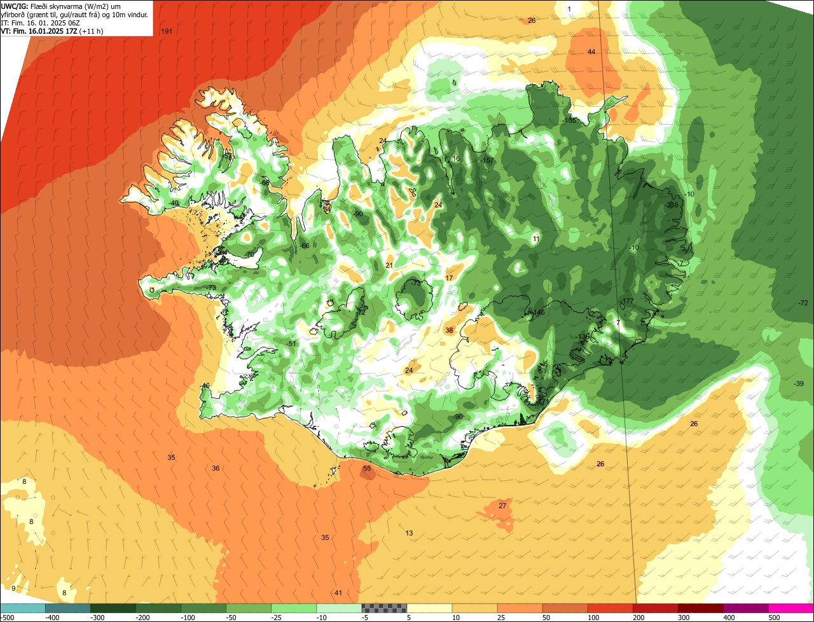814x622 pixels.
Task: Click the 10 to 25 yellow-orange legend swatch
Action: coord(474,608)
